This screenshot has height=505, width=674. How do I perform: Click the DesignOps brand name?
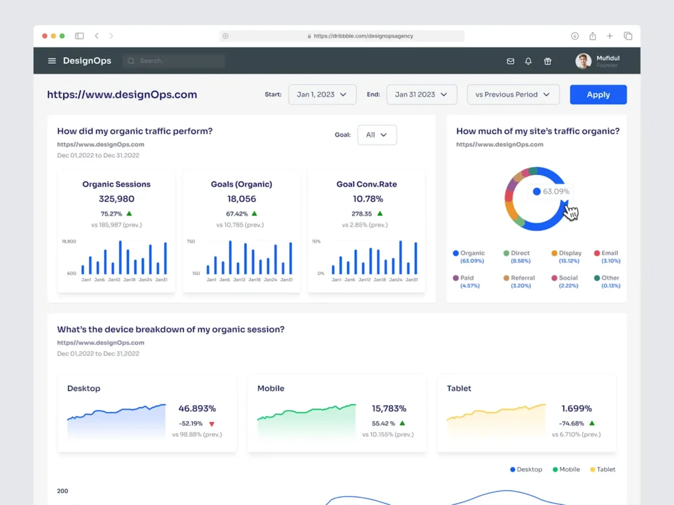pyautogui.click(x=86, y=60)
